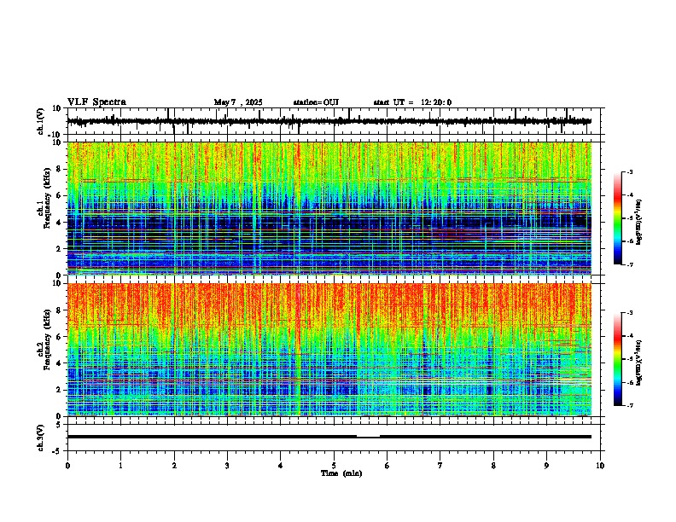Click the ch.1 voltage waveform trace panel
Image resolution: width=676 pixels, height=522 pixels.
335,121
